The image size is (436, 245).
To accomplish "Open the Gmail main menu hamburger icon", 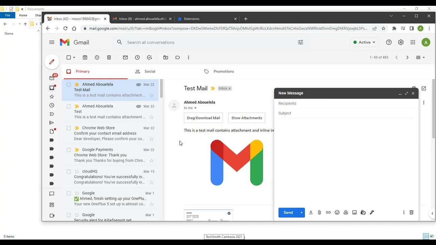I will [x=52, y=42].
